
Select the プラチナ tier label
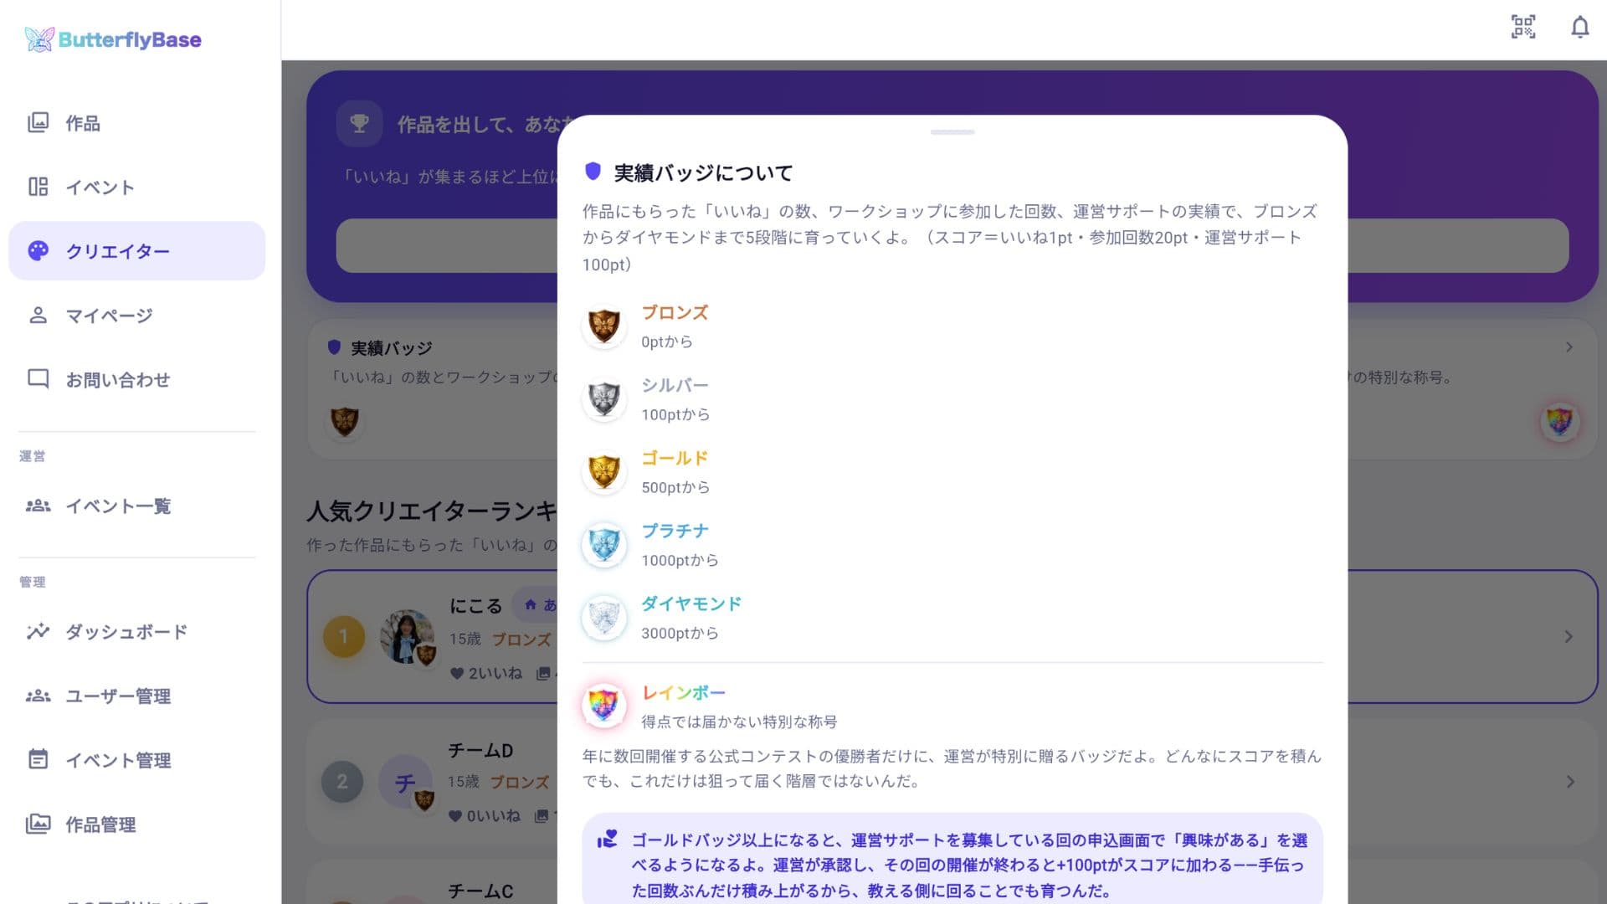tap(675, 531)
